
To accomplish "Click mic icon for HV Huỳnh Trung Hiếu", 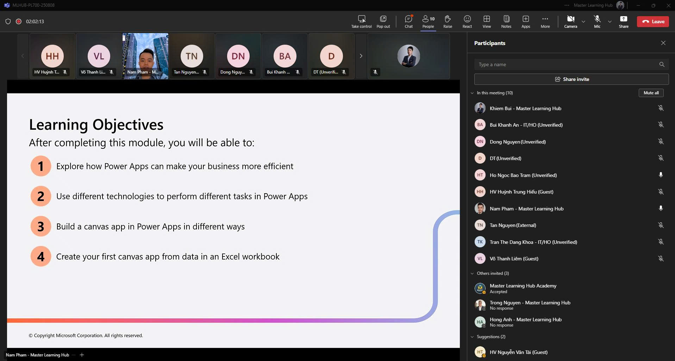I will (x=661, y=192).
